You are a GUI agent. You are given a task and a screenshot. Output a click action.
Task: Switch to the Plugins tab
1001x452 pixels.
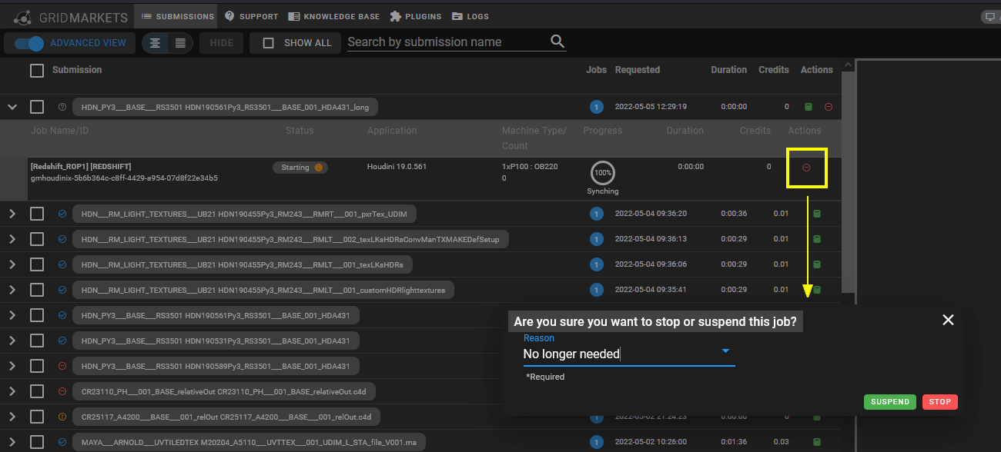(416, 16)
